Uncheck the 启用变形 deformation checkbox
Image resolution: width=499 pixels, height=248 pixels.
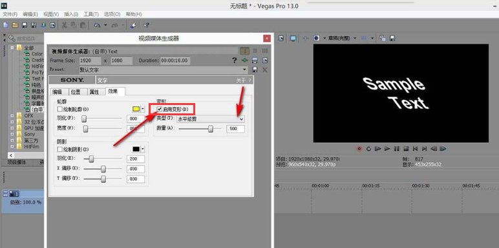160,109
